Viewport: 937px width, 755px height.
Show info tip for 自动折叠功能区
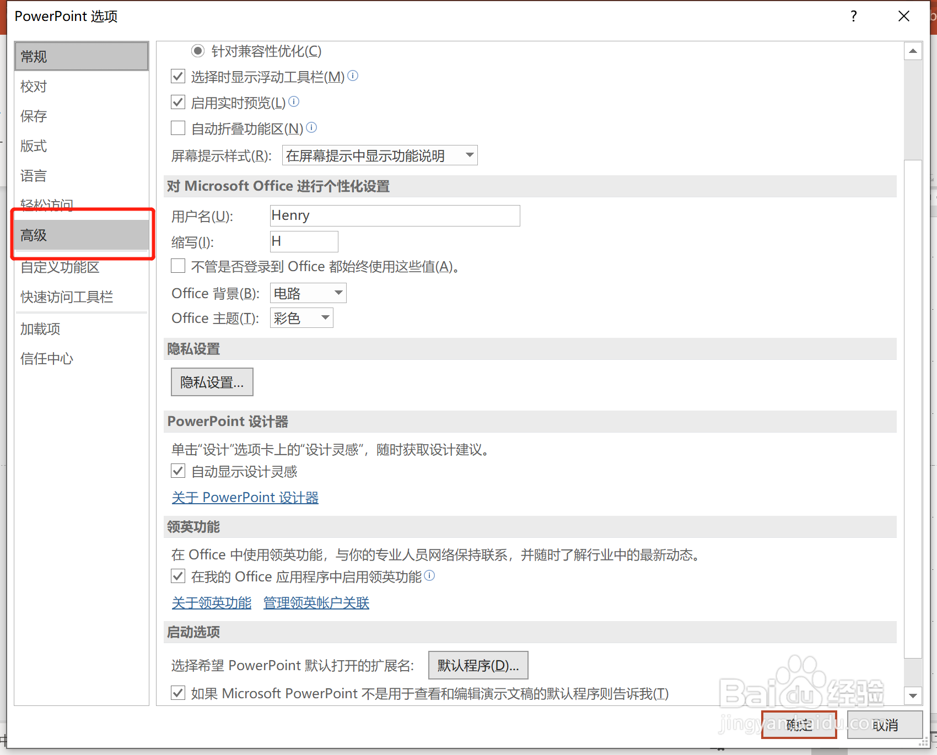(x=311, y=127)
